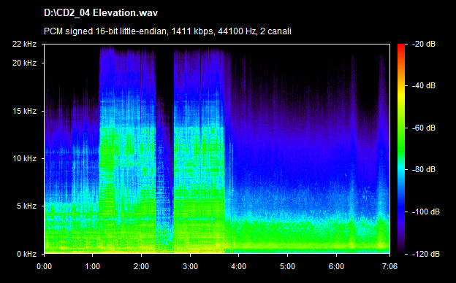
Task: Click the '-120 dB' color scale label
Action: 426,254
